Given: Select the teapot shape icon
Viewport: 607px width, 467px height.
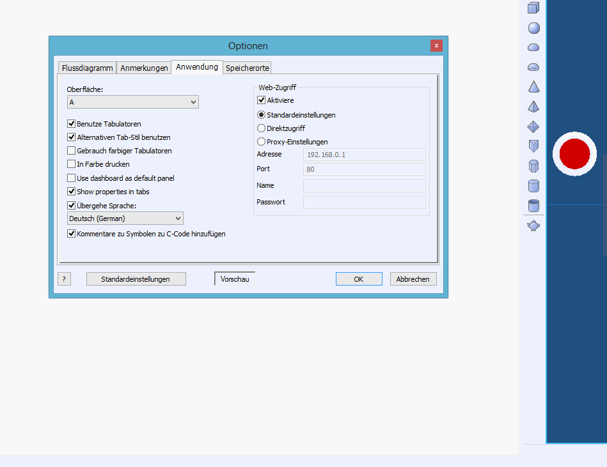Looking at the screenshot, I should tap(533, 226).
